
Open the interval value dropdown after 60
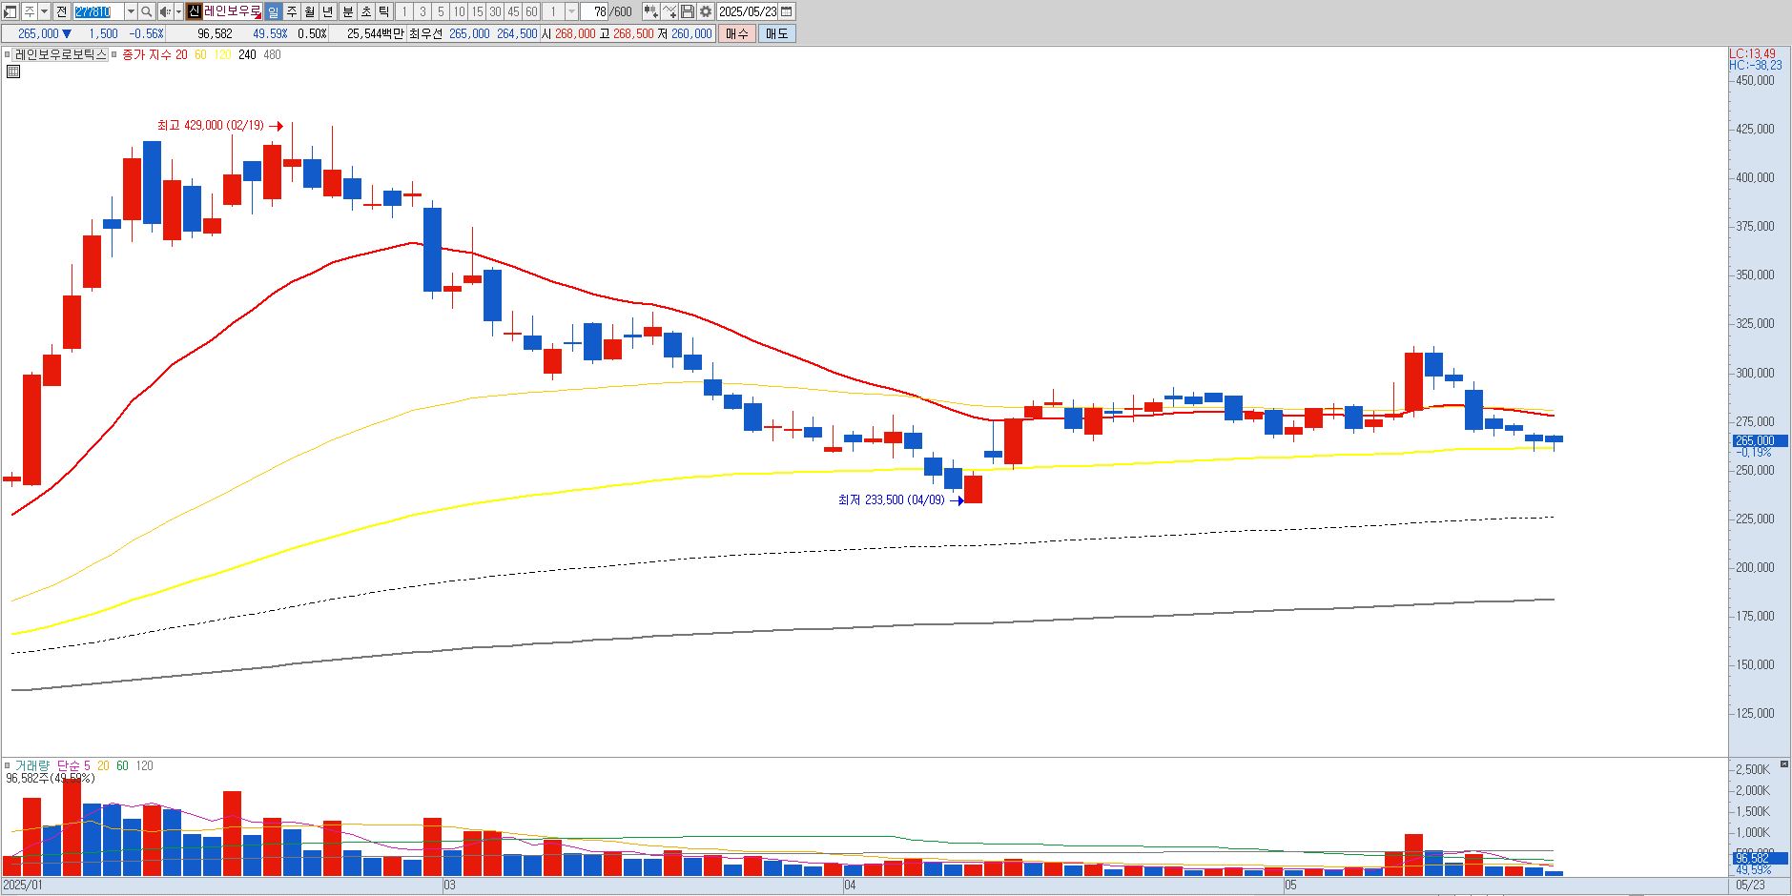tap(571, 11)
